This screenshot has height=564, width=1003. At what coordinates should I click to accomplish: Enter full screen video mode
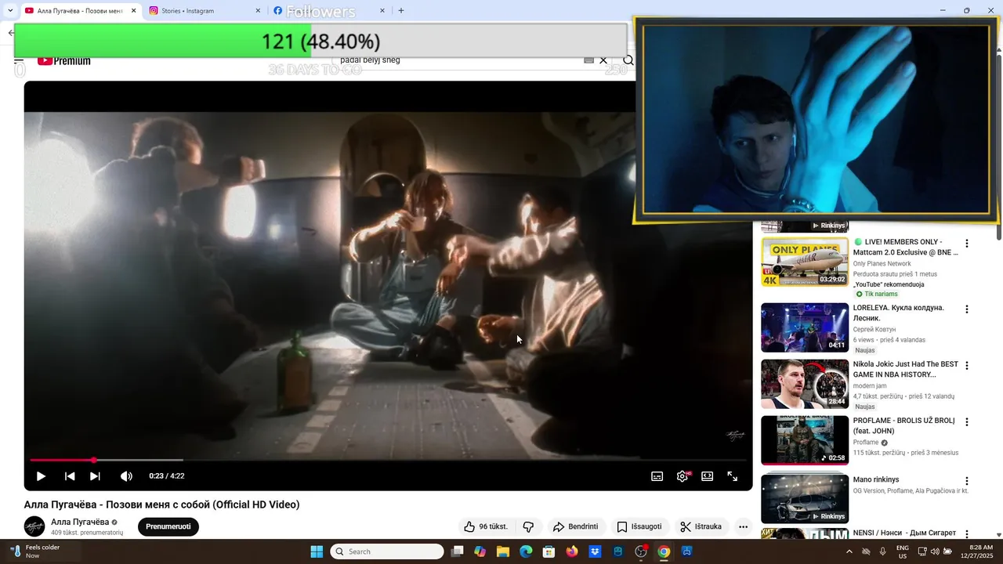732,476
